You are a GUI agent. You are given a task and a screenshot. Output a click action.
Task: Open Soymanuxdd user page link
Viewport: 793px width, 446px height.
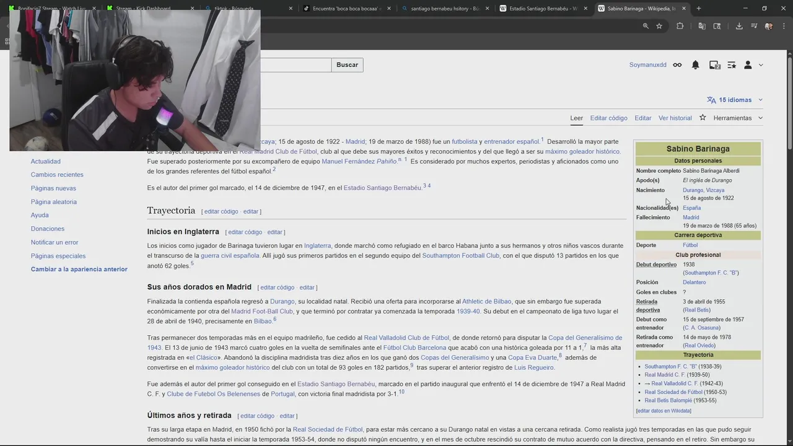click(648, 65)
